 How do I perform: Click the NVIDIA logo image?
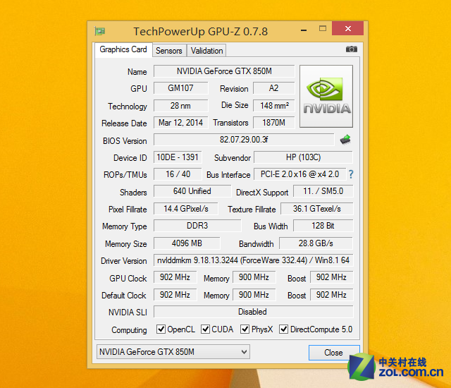point(326,97)
